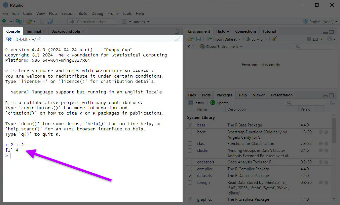The image size is (340, 205).
Task: Click the Open File folder icon
Action: coord(29,21)
